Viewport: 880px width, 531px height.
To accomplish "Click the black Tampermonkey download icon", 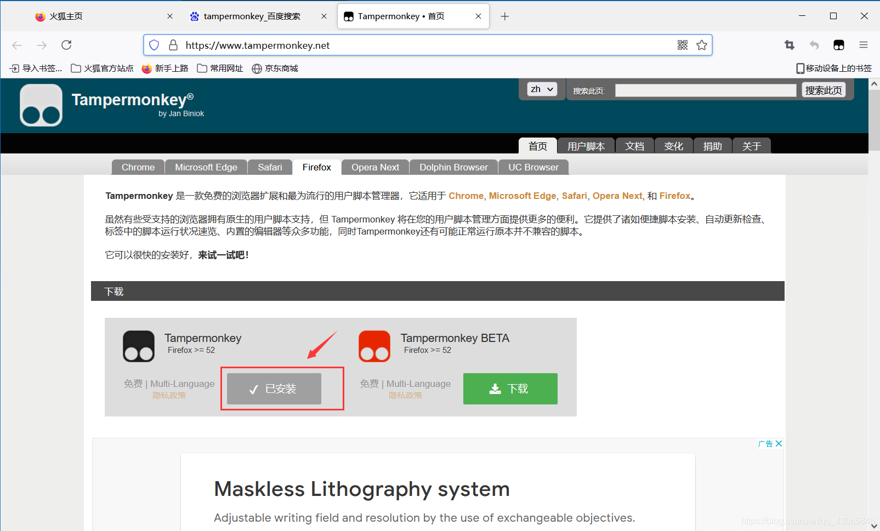I will coord(139,346).
